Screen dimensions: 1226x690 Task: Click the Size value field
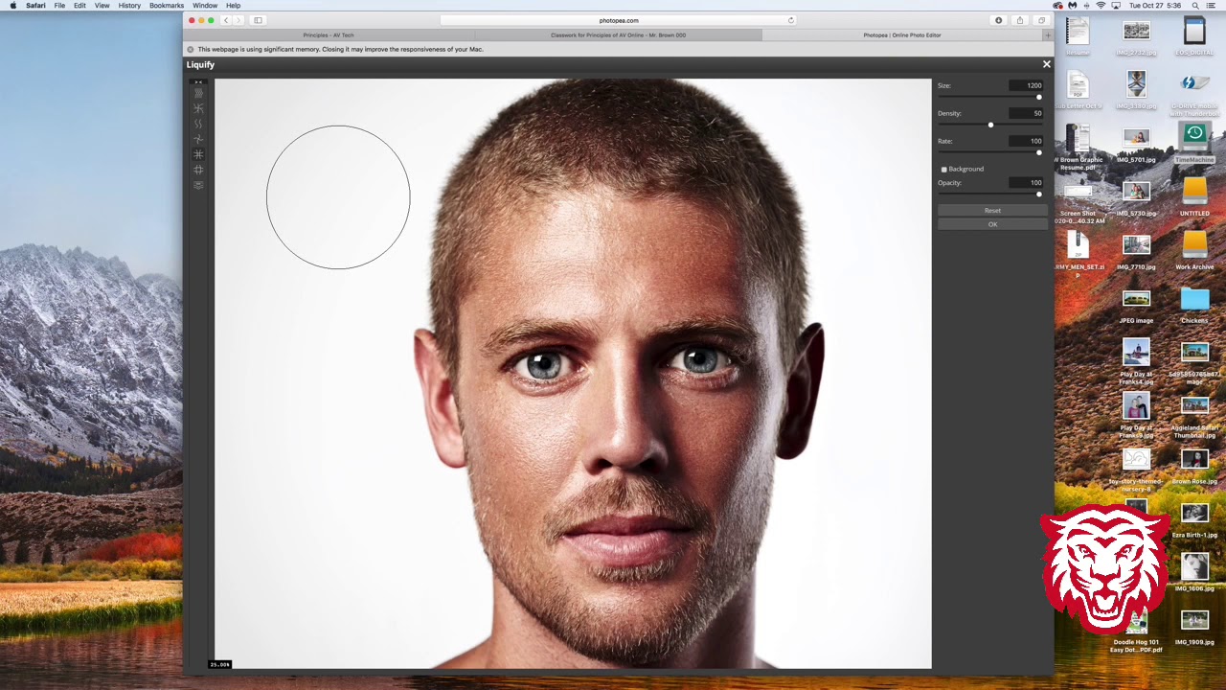(1025, 85)
